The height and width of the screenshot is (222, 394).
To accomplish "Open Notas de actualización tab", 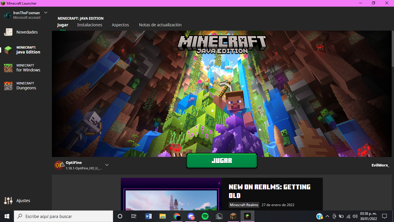I will coord(160,25).
